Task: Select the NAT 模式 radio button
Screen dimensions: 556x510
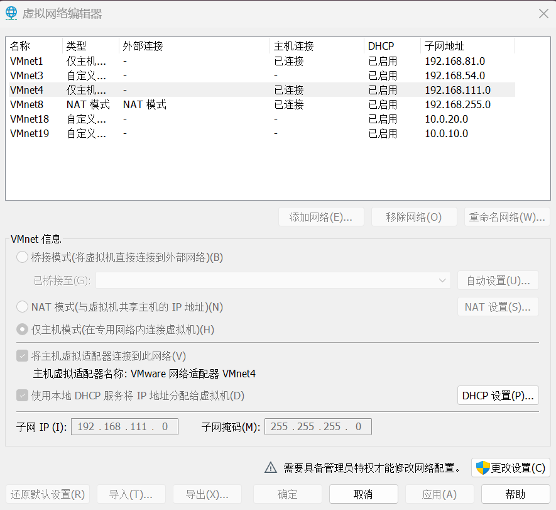Action: tap(23, 307)
